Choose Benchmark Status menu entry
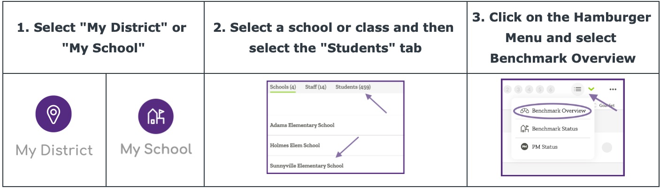 (554, 129)
